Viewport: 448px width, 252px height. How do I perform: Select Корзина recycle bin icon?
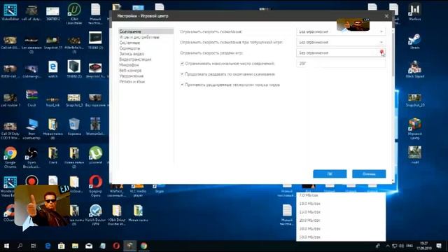74,127
